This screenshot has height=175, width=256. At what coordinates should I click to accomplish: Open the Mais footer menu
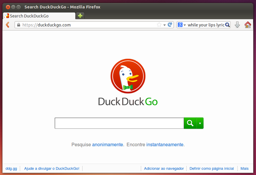[244, 169]
